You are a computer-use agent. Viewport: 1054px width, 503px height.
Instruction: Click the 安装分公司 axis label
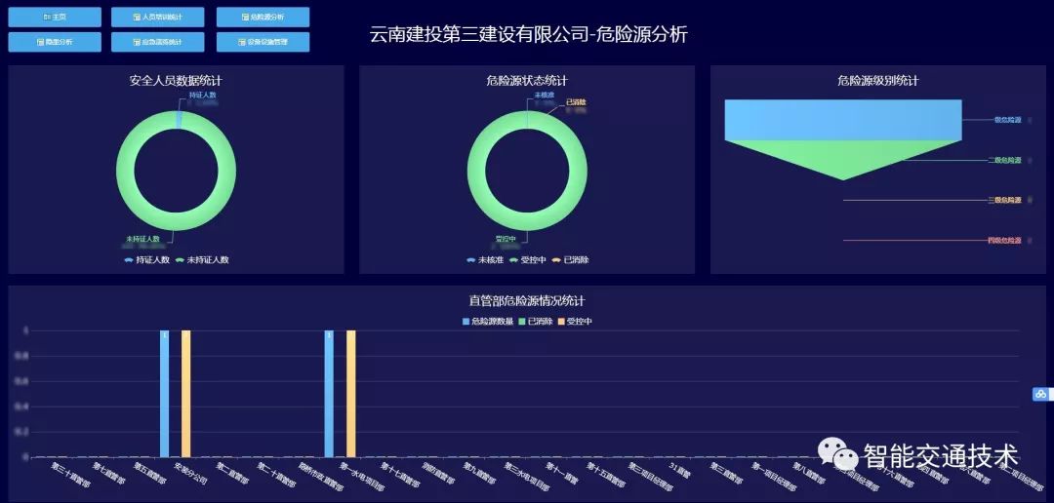click(191, 473)
